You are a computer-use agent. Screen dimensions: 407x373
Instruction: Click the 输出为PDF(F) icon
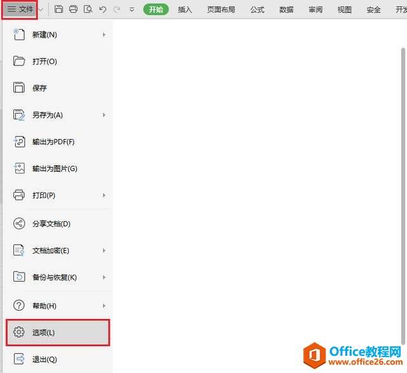point(19,142)
